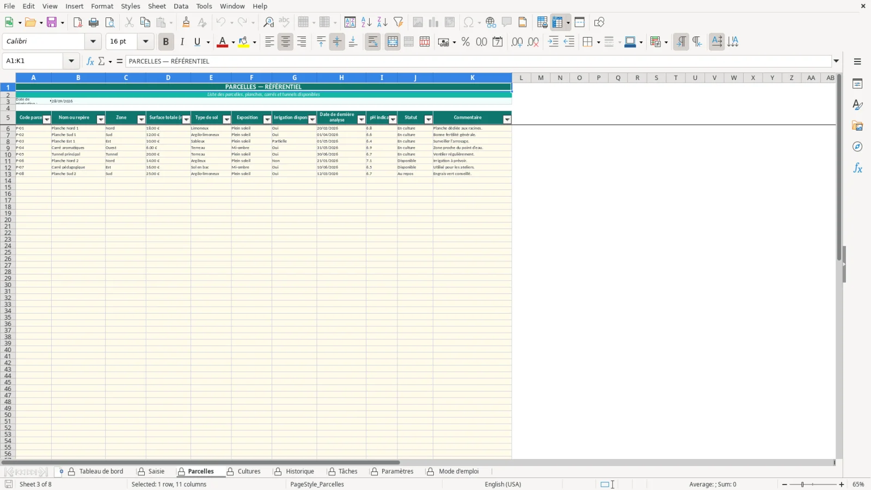
Task: Open the Statut column filter dropdown
Action: [x=428, y=120]
